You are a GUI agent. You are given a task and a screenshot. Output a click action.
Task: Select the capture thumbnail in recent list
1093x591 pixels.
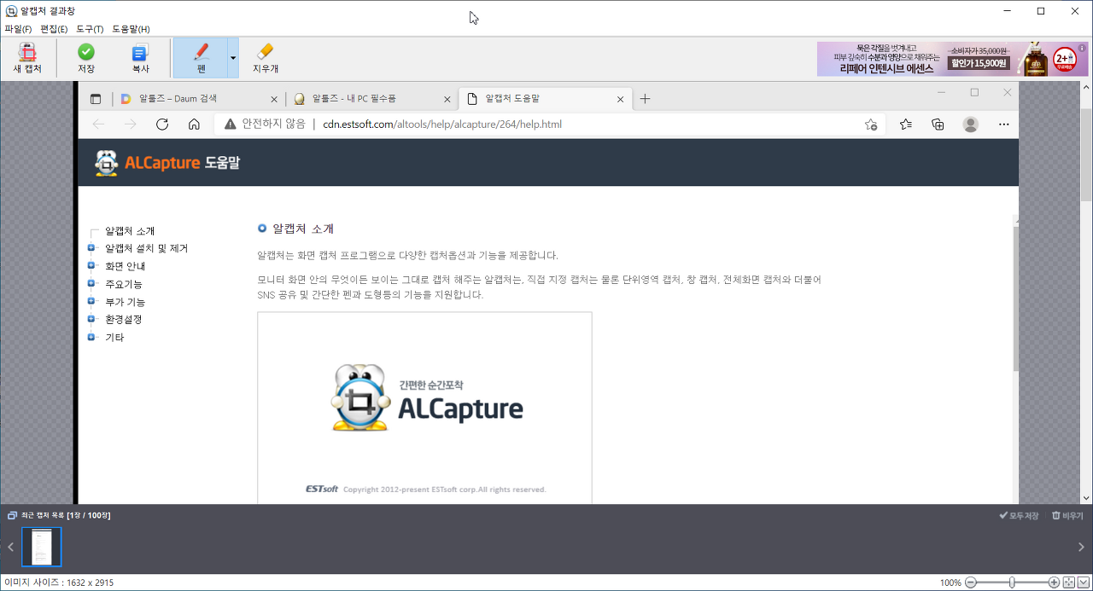[x=42, y=547]
